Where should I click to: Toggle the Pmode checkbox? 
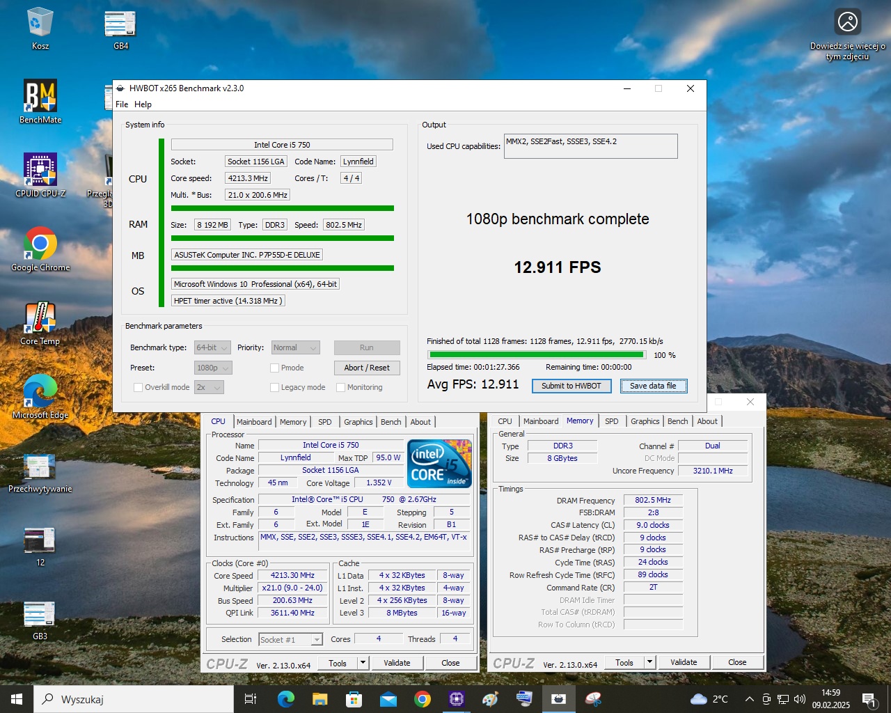point(274,368)
